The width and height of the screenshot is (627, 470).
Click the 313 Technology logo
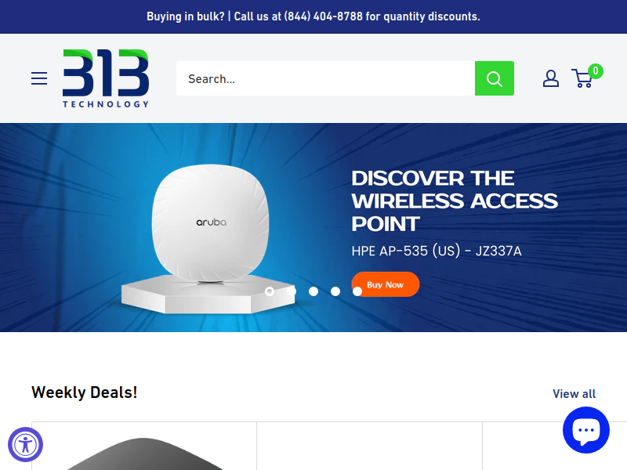point(106,78)
